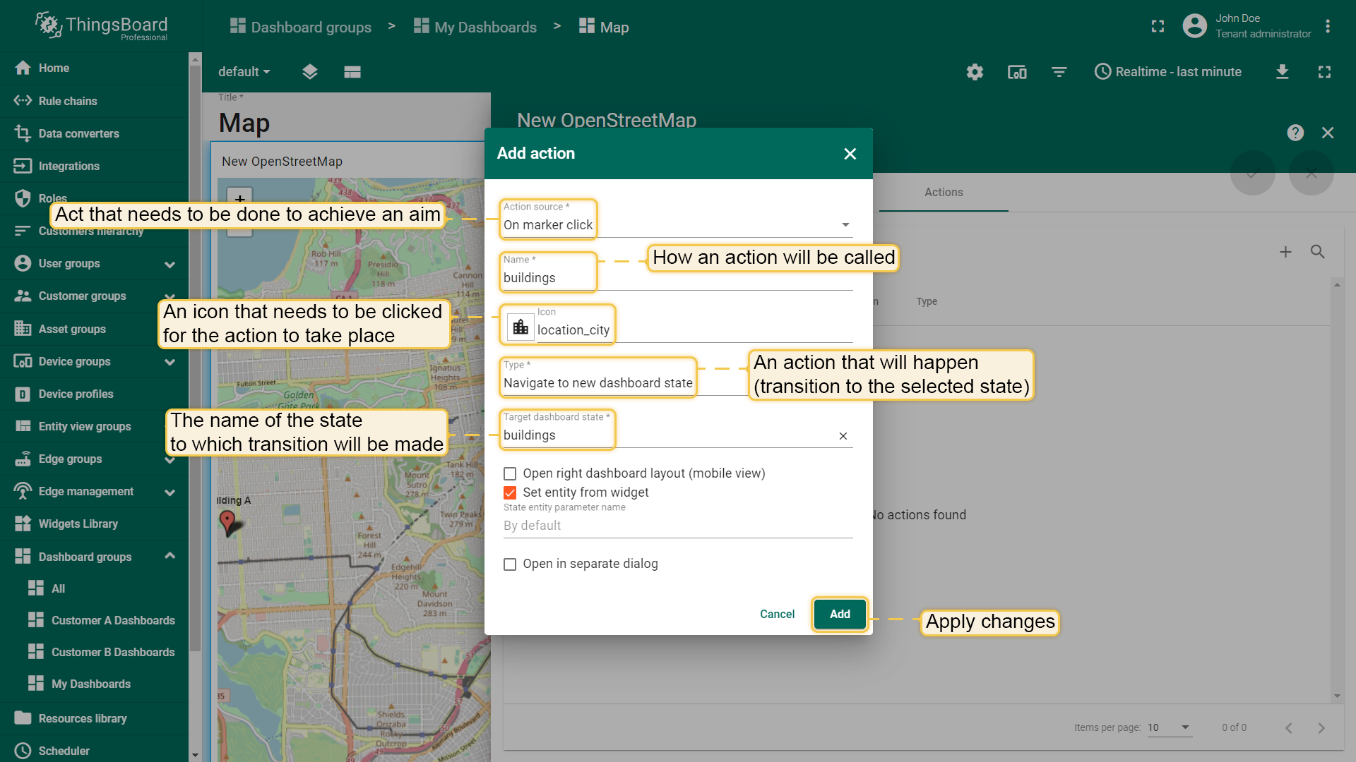The height and width of the screenshot is (762, 1356).
Task: Toggle fullscreen icon in top header
Action: pyautogui.click(x=1158, y=26)
